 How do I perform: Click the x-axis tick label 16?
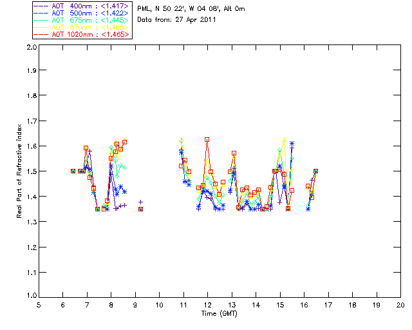tap(304, 305)
